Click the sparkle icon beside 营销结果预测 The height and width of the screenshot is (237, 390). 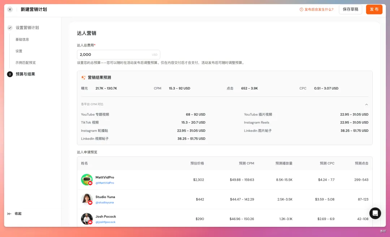[x=83, y=78]
